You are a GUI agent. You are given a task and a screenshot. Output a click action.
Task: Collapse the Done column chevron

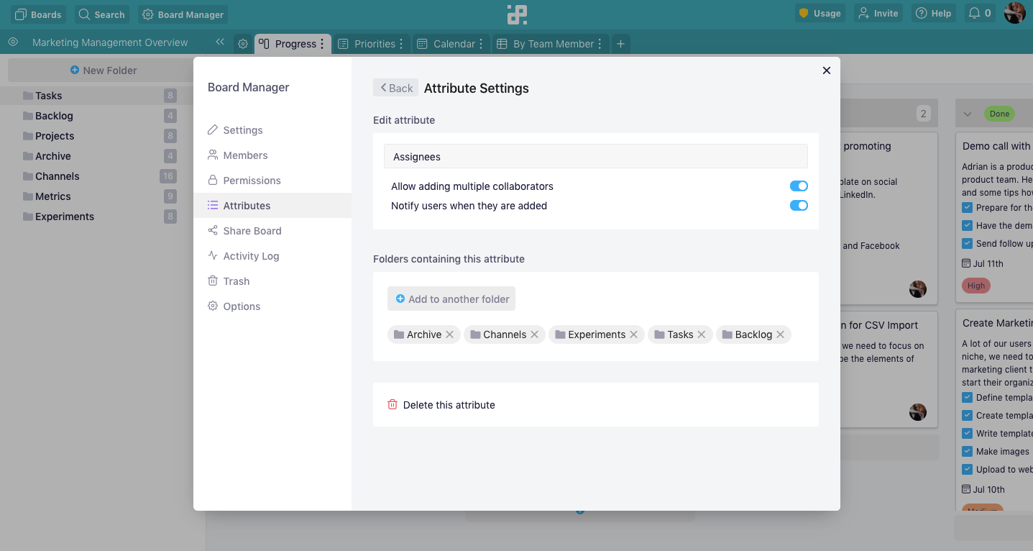tap(968, 114)
